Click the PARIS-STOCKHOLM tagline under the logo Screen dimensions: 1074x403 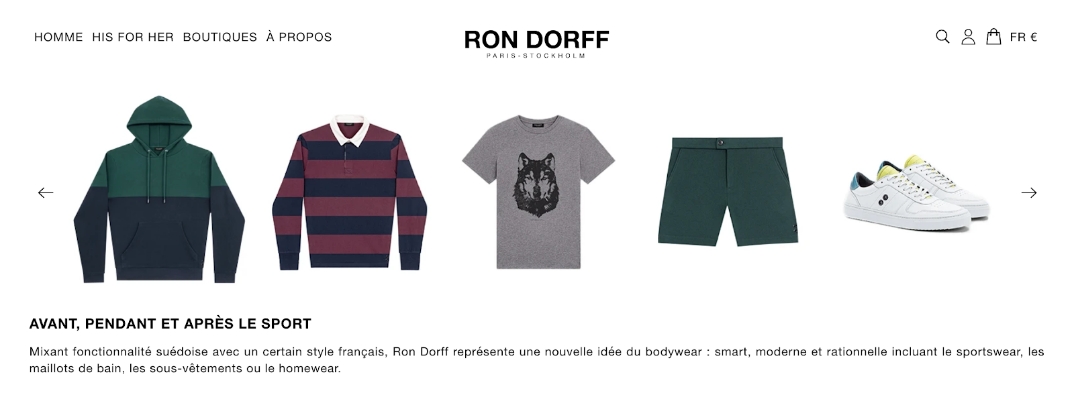[x=536, y=56]
